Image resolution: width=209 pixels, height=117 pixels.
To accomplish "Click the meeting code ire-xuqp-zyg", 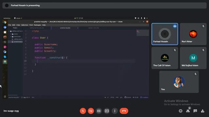I will [11, 111].
